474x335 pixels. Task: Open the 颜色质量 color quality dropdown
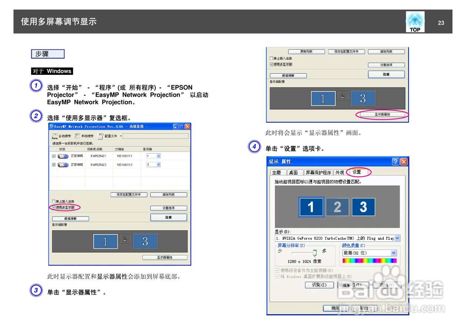point(394,252)
